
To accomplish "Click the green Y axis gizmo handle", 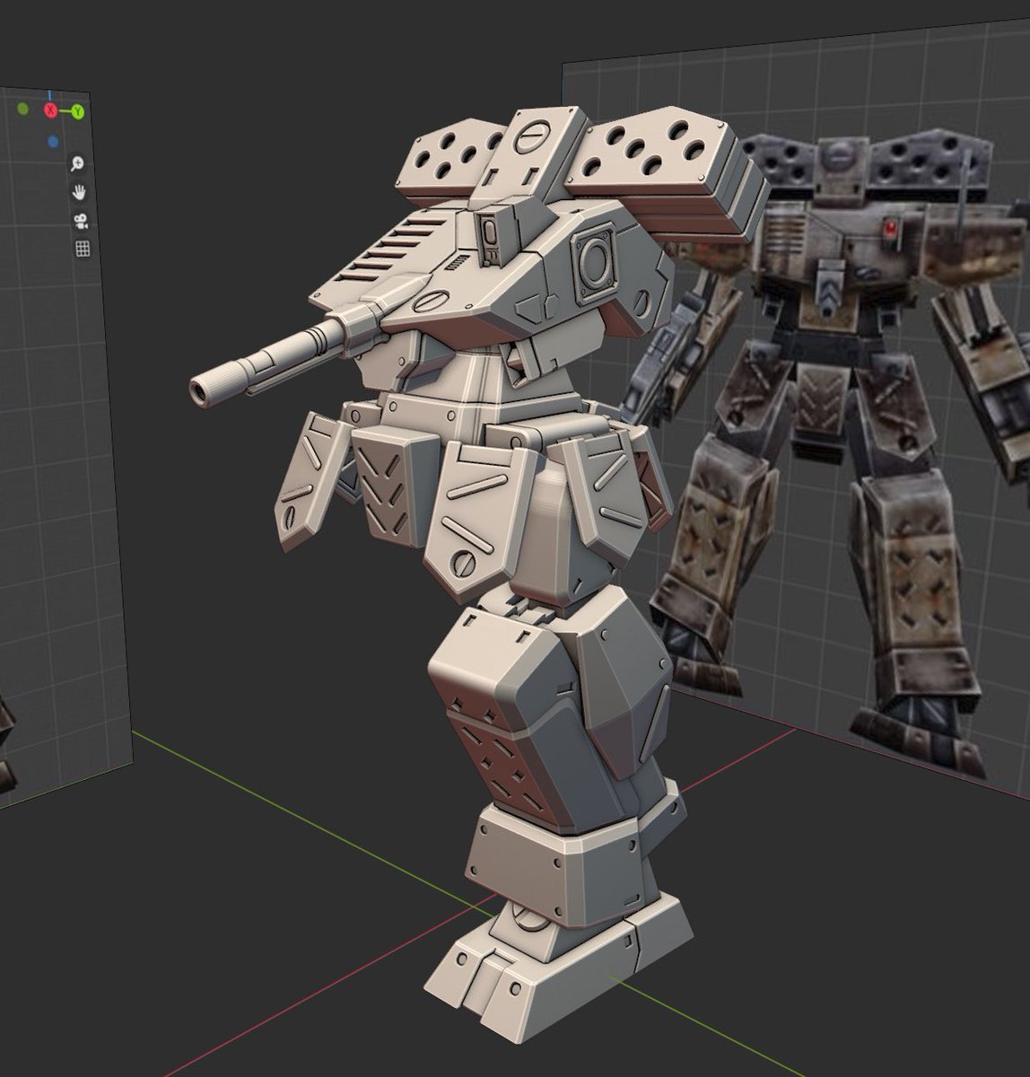I will tap(78, 112).
